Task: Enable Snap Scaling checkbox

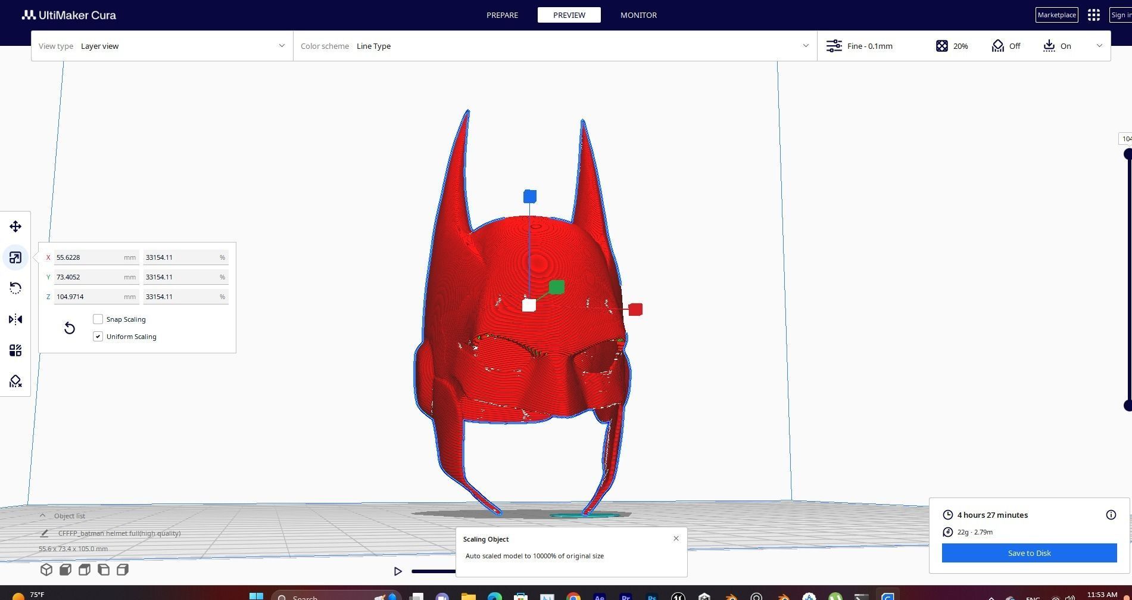Action: (x=98, y=319)
